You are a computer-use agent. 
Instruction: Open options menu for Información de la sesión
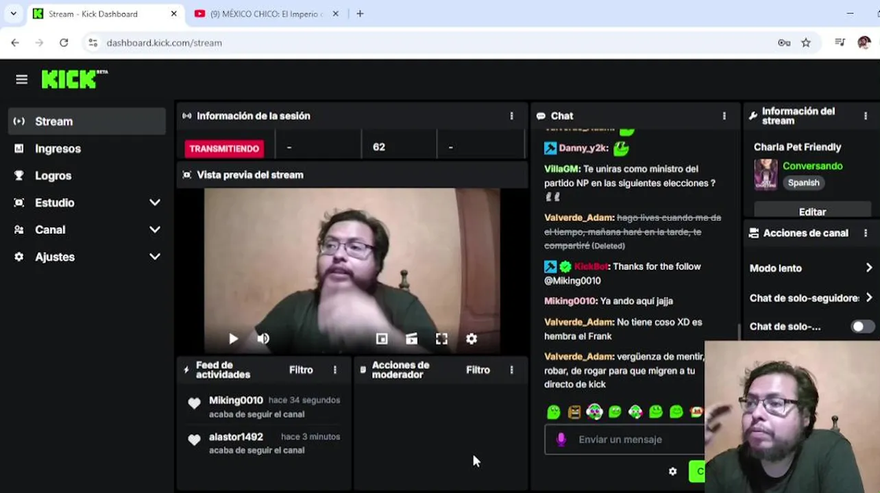(511, 116)
